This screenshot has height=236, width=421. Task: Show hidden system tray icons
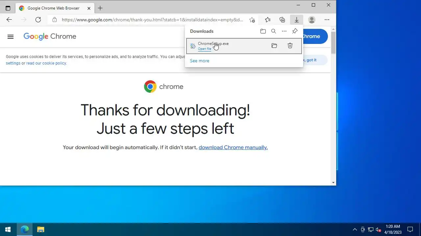[x=355, y=229]
